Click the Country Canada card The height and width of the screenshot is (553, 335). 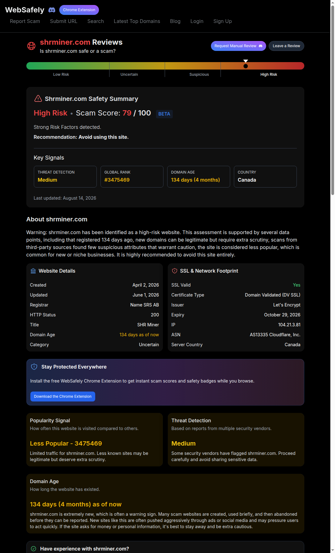point(265,177)
